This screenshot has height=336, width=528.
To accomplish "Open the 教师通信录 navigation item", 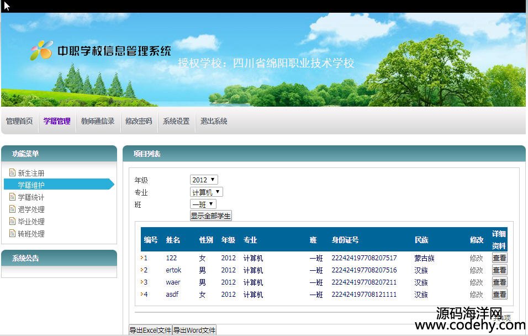I will (98, 121).
